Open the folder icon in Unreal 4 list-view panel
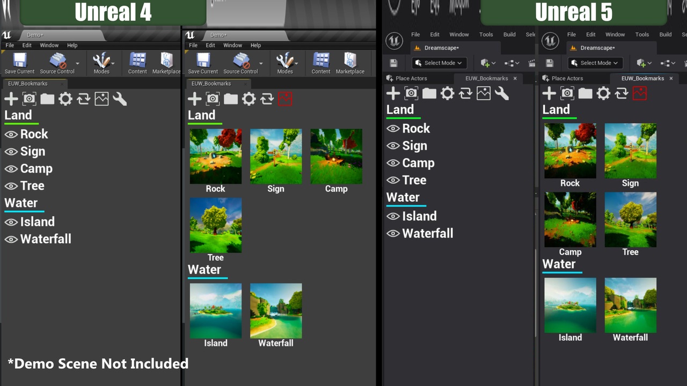687x386 pixels. (x=47, y=99)
